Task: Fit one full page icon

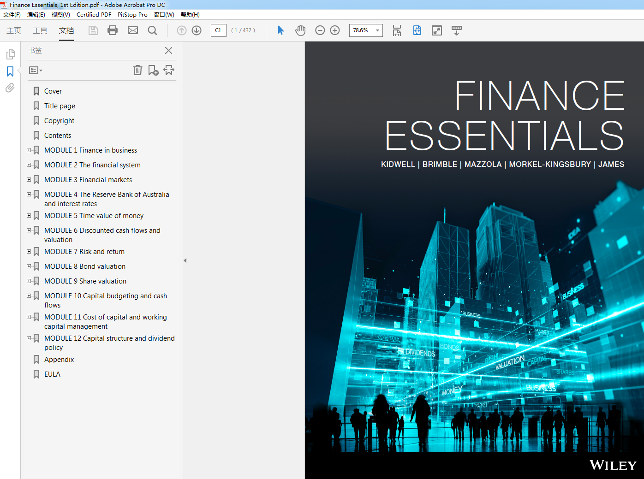Action: coord(417,30)
